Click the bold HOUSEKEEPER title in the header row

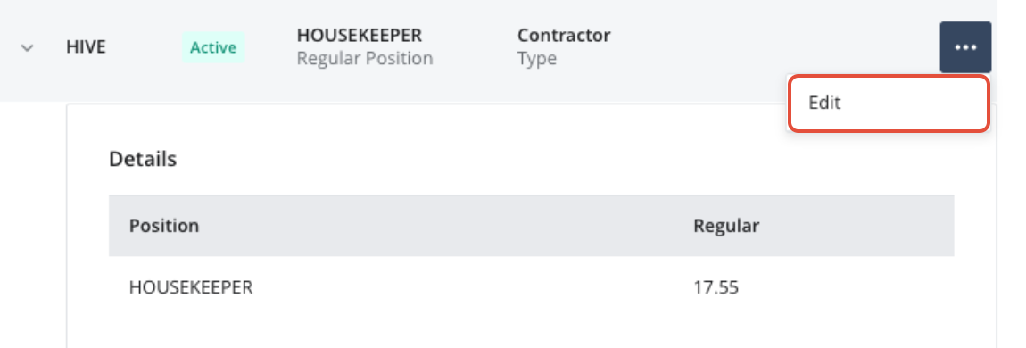click(x=360, y=35)
